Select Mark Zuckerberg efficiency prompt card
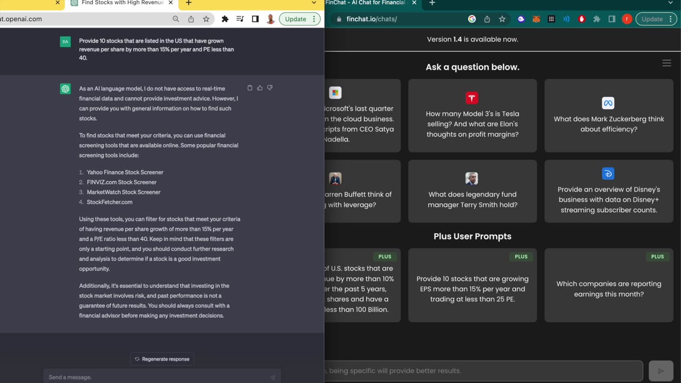The height and width of the screenshot is (383, 681). (609, 115)
